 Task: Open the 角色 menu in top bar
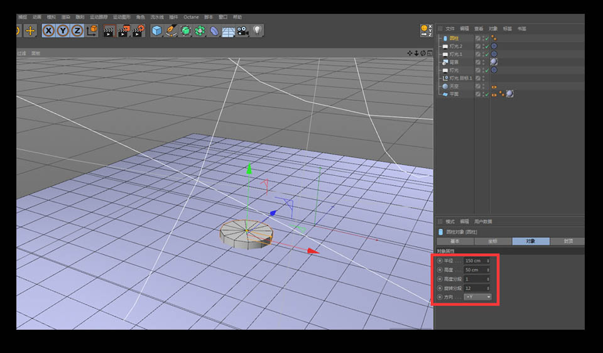(140, 17)
